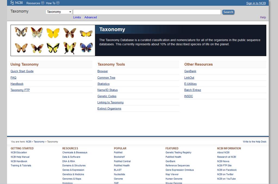Open Genes & Expression link
Viewport: 278px width, 184px height.
click(x=73, y=170)
